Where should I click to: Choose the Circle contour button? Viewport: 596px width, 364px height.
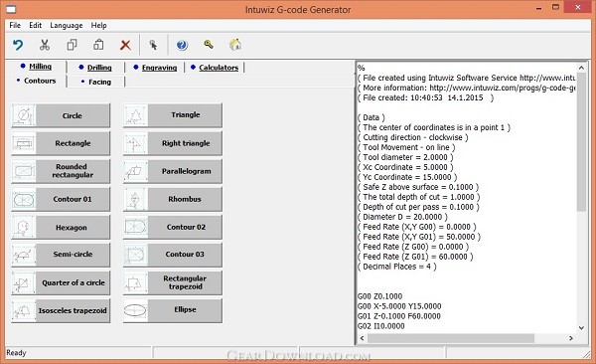[x=61, y=115]
